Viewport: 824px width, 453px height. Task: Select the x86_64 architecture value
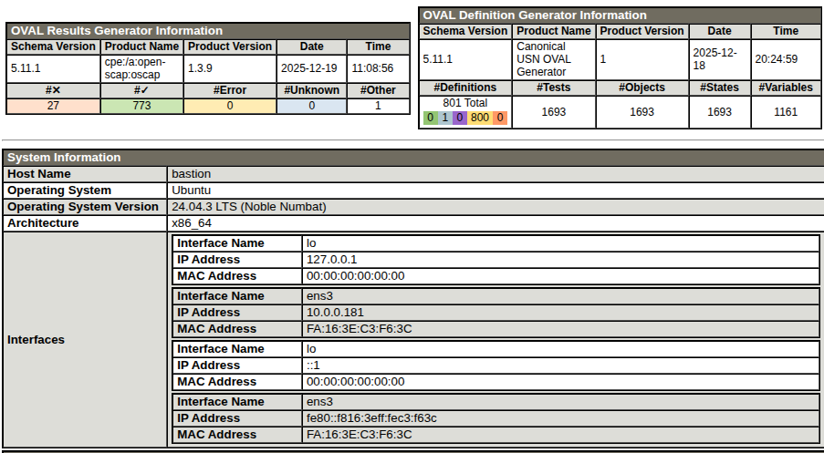click(x=192, y=223)
